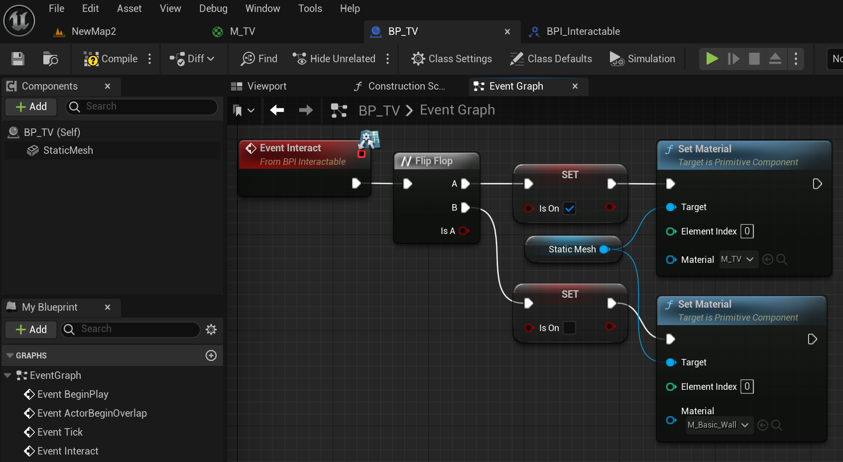Collapse the GRAPHS section

[9, 355]
